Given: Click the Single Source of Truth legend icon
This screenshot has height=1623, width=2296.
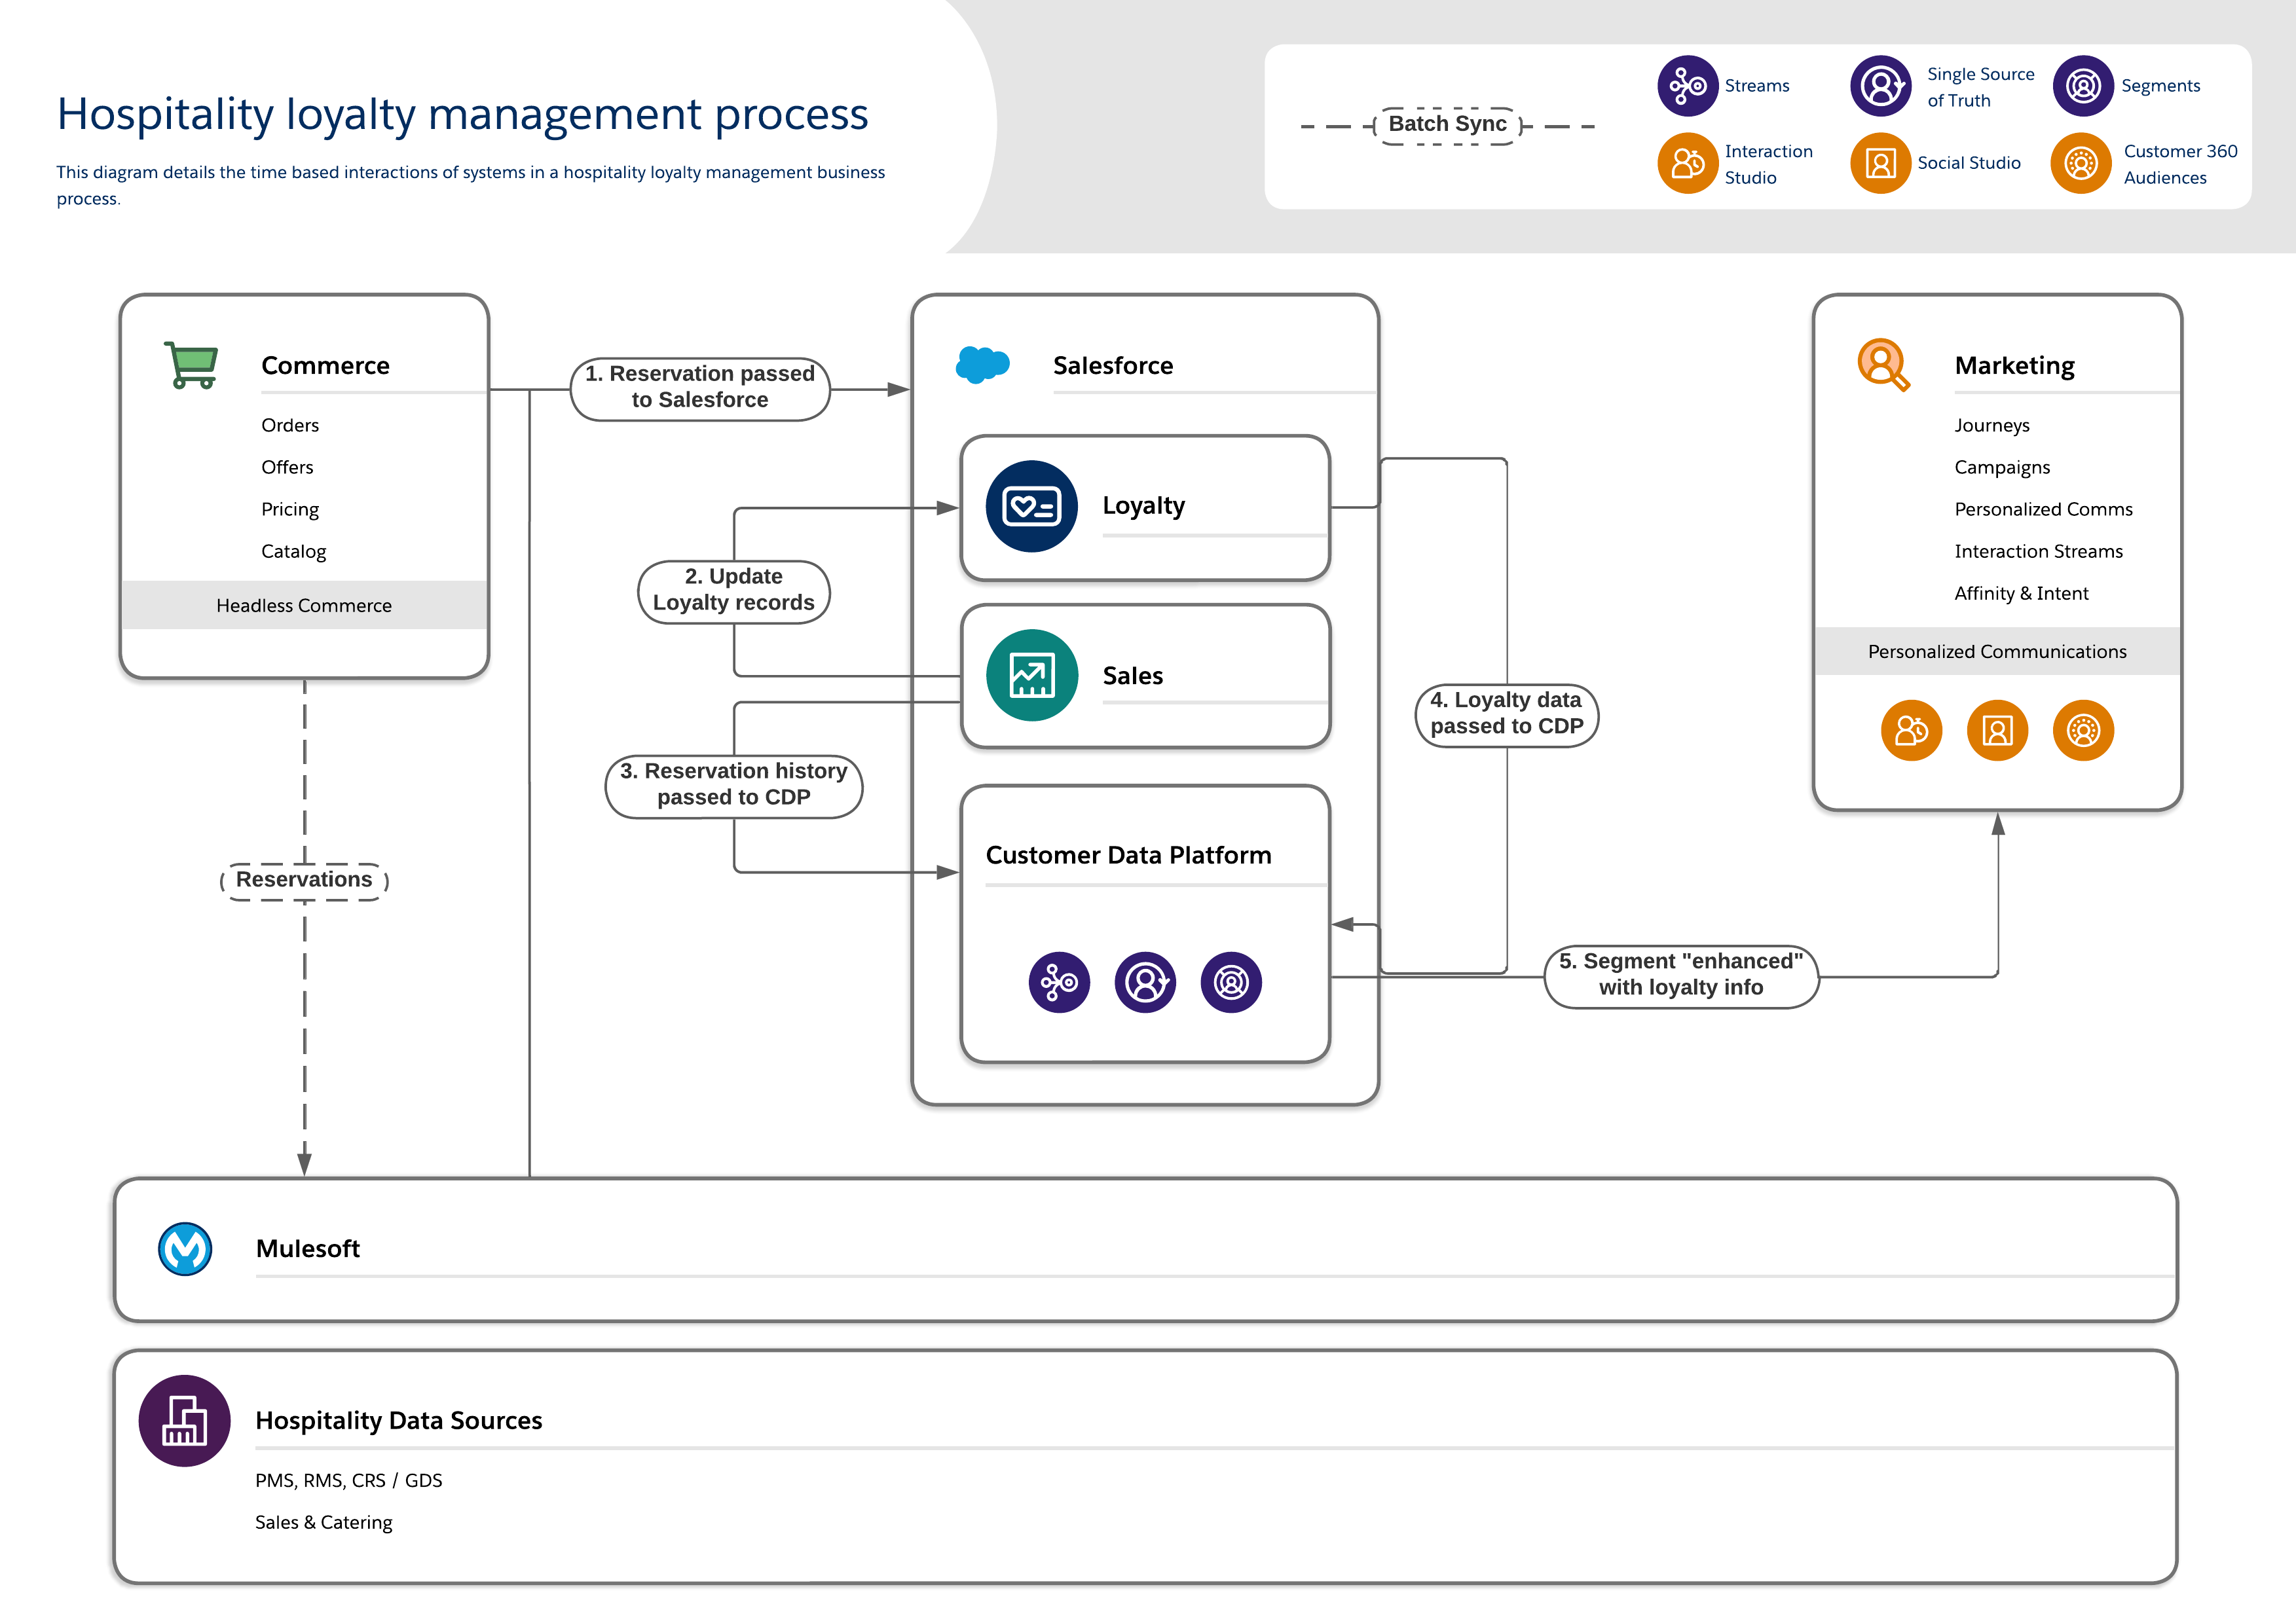Looking at the screenshot, I should tap(1880, 86).
